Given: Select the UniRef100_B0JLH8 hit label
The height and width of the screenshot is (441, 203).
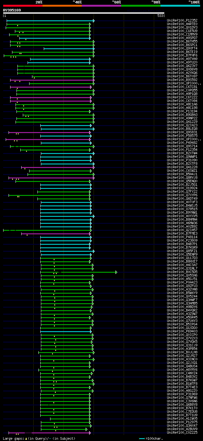Looking at the screenshot, I should pos(182,352).
